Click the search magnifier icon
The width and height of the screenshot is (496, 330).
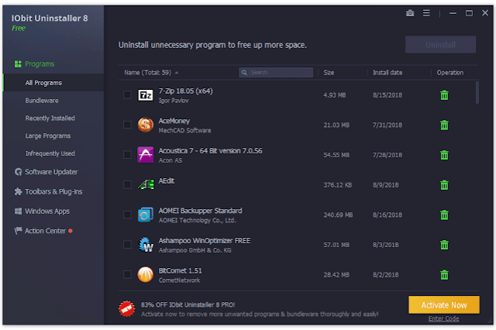pos(244,72)
